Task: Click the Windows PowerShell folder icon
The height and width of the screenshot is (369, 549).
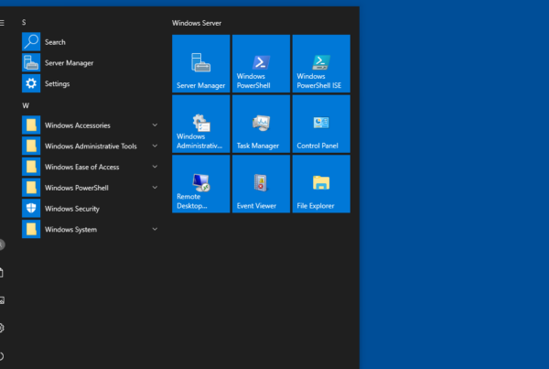Action: point(31,188)
